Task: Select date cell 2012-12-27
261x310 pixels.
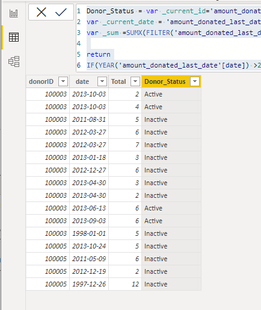Action: (89, 170)
